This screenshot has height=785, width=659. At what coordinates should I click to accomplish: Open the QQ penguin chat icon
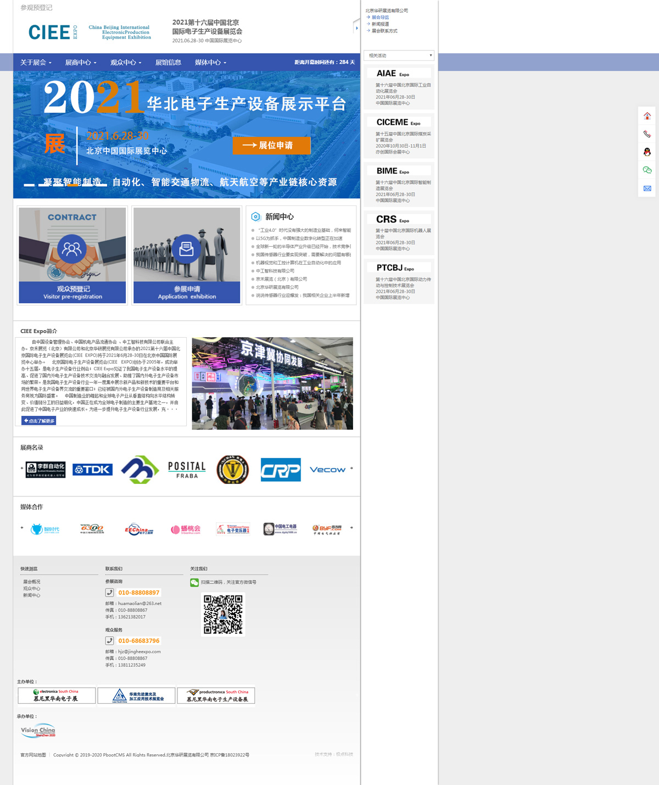tap(647, 152)
